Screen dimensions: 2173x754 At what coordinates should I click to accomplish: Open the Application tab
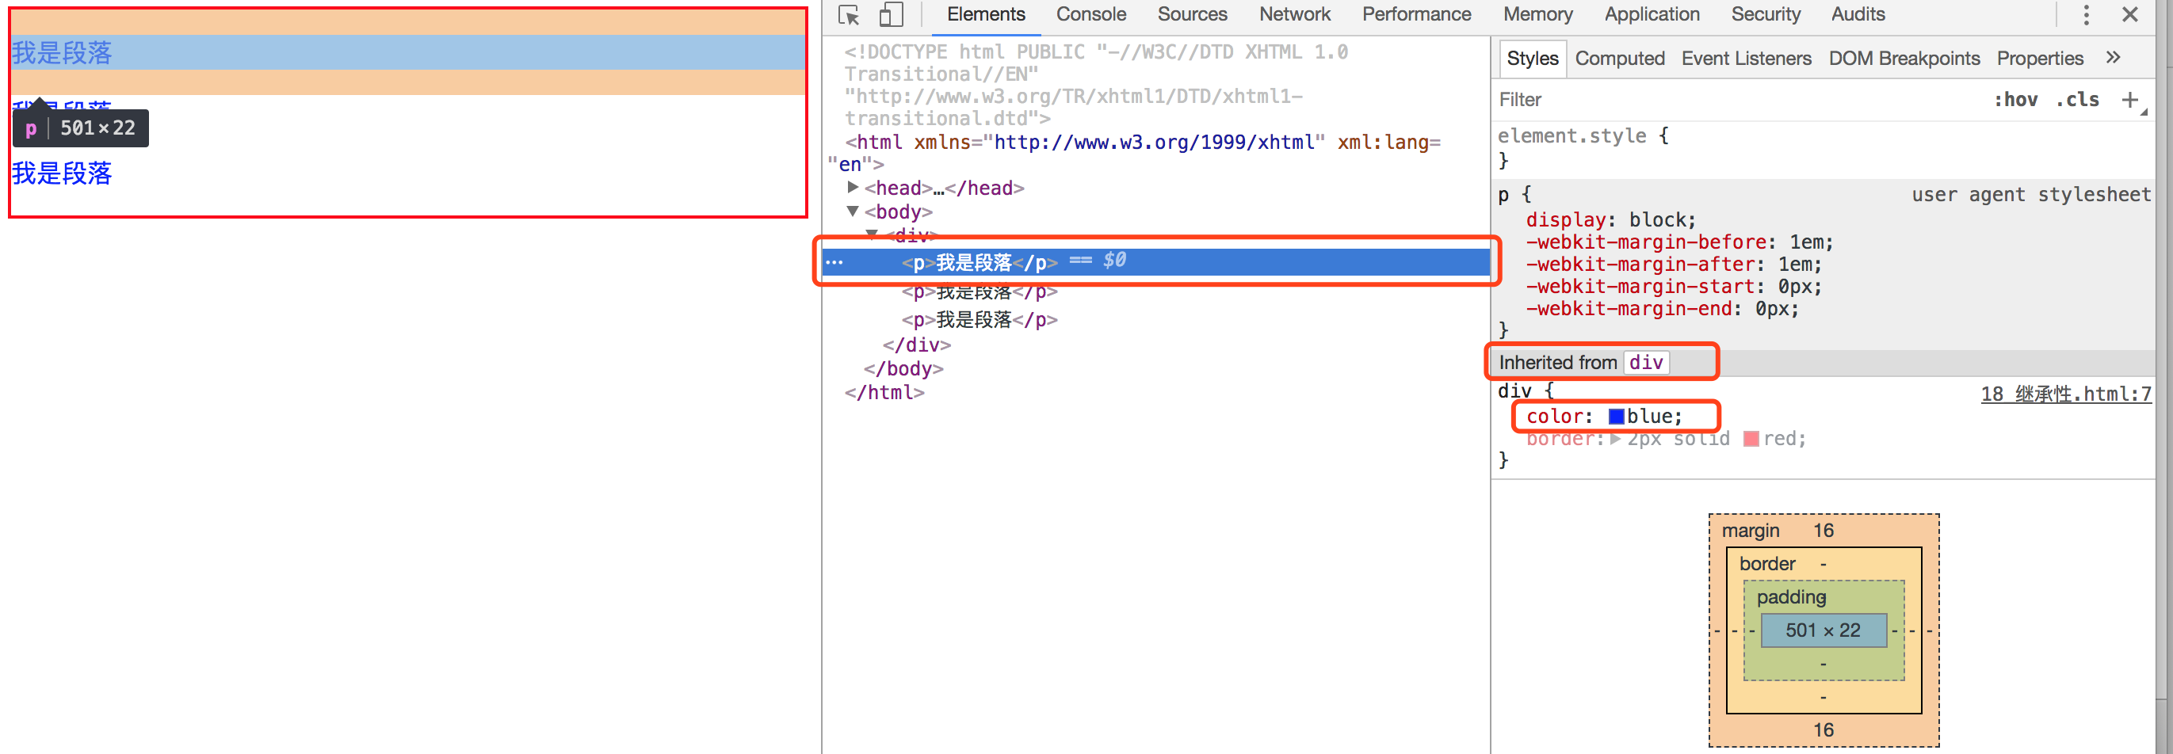(1652, 14)
